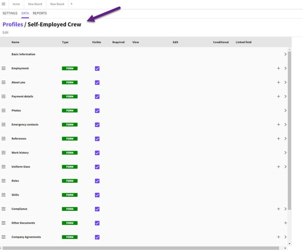Add a new board tab with plus
This screenshot has height=250, width=303.
click(71, 4)
